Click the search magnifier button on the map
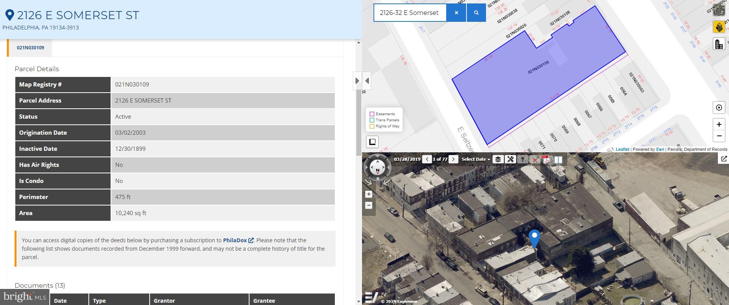The height and width of the screenshot is (305, 729). click(476, 13)
